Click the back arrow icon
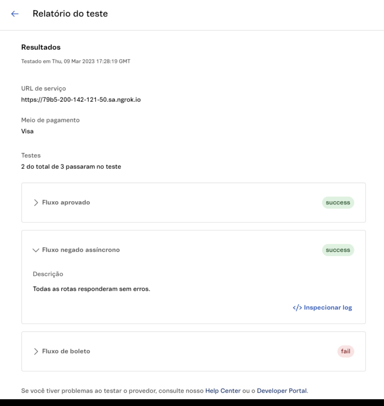384x406 pixels. point(14,13)
